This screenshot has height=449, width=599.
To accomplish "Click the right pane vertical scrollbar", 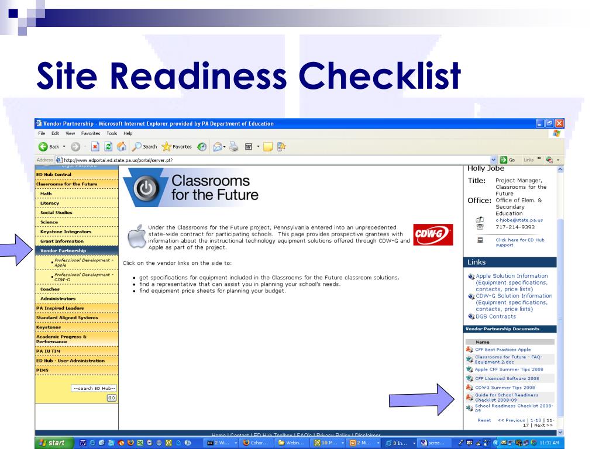I will [x=560, y=301].
